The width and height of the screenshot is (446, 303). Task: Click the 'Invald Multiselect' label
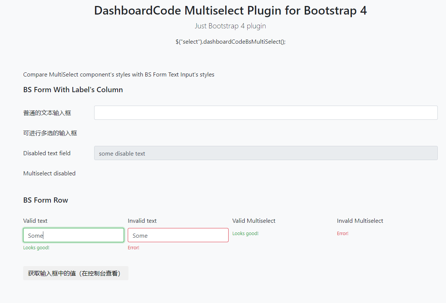(360, 221)
